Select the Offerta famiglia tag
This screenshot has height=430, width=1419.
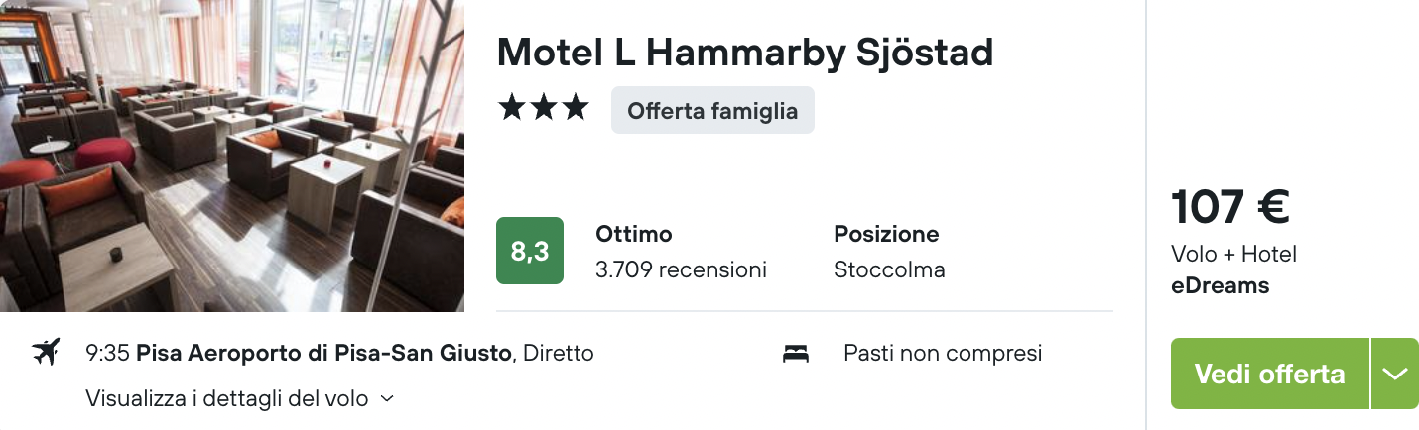coord(712,110)
